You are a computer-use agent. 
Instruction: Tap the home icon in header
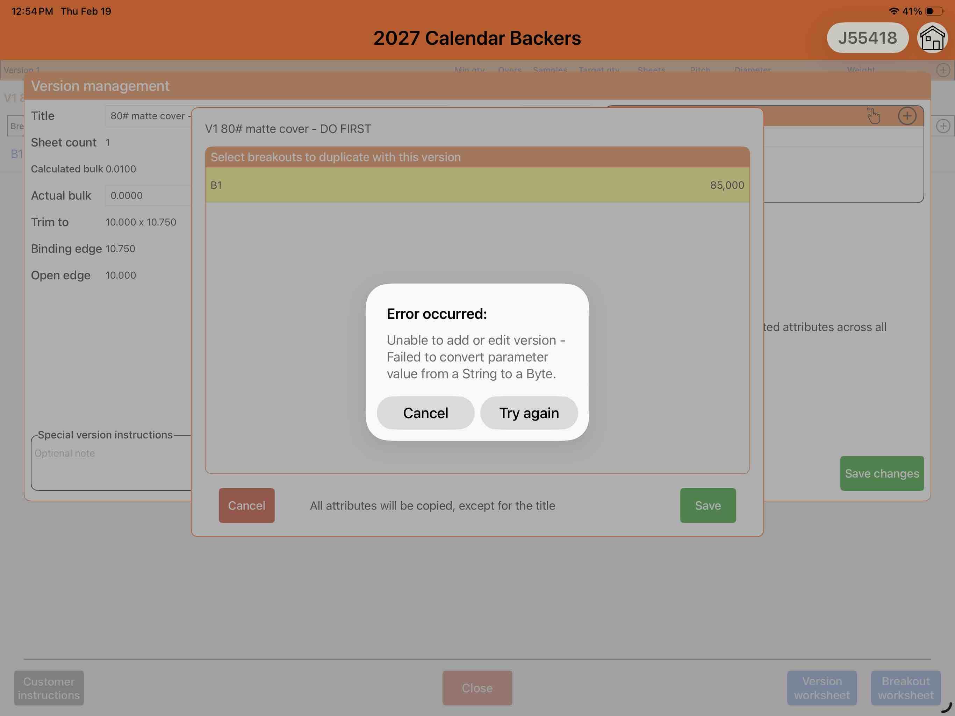(932, 38)
